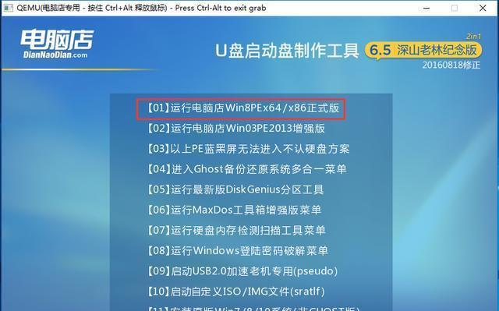Choose [03] PE blue/black screen hard disk fix
The width and height of the screenshot is (499, 311).
click(248, 149)
